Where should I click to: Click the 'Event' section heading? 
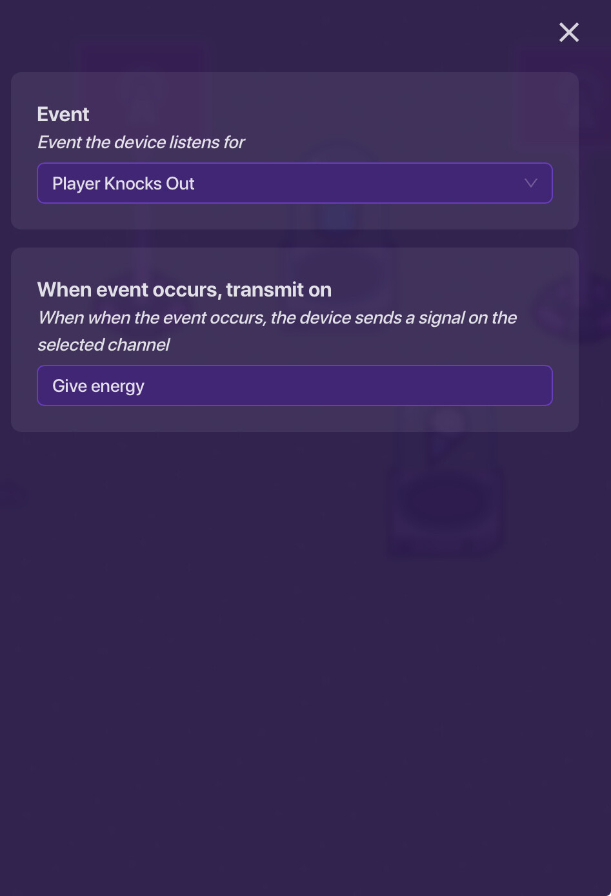(x=63, y=114)
